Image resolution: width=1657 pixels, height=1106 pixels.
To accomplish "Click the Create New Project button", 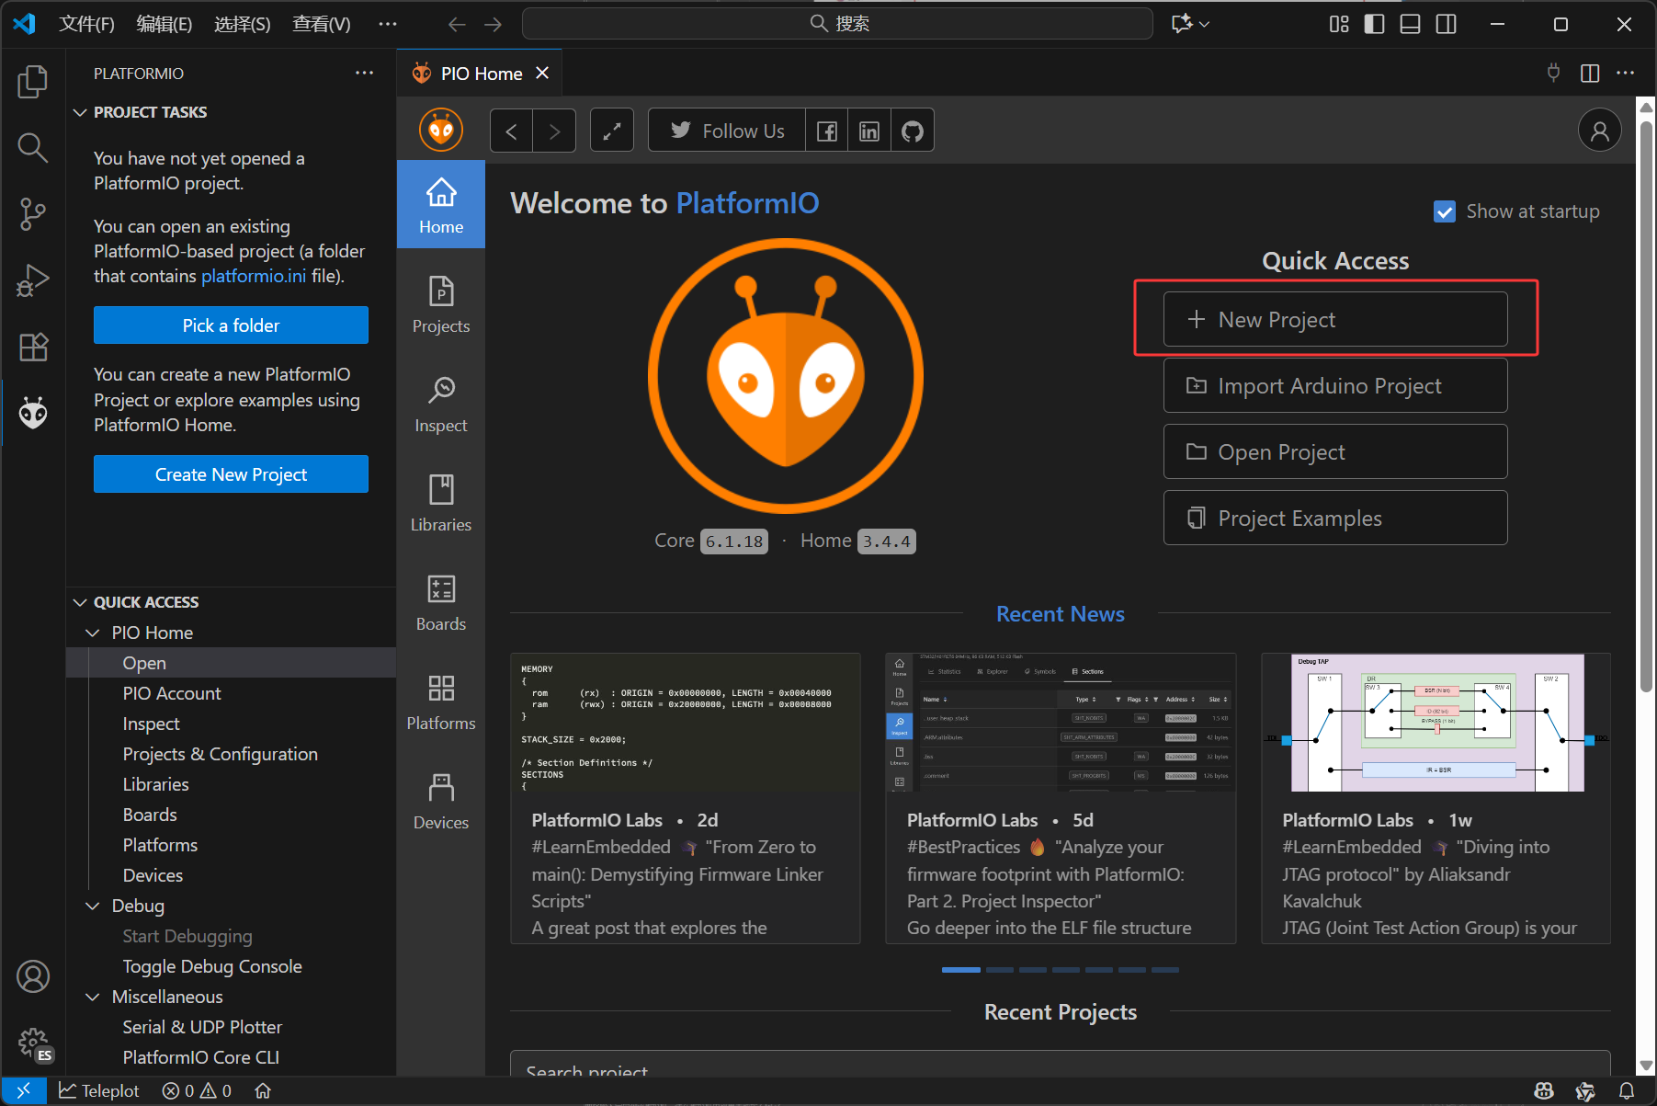I will [231, 474].
